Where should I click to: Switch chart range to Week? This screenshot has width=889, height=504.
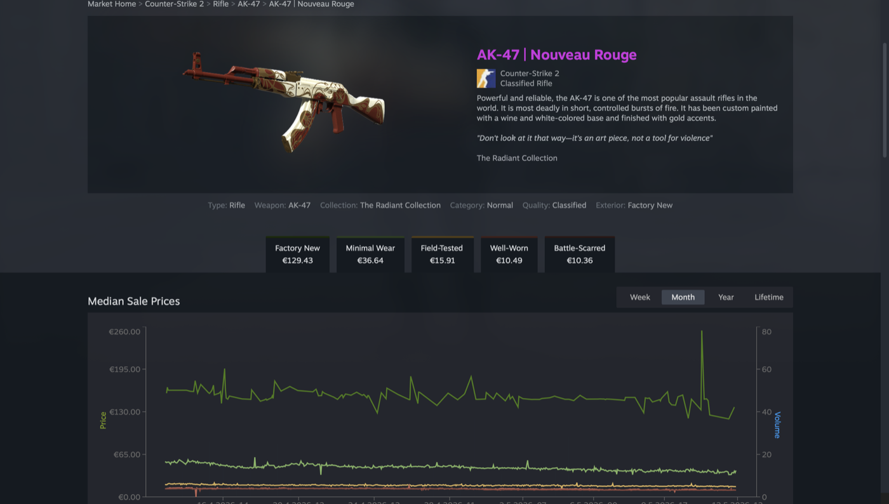pos(639,297)
